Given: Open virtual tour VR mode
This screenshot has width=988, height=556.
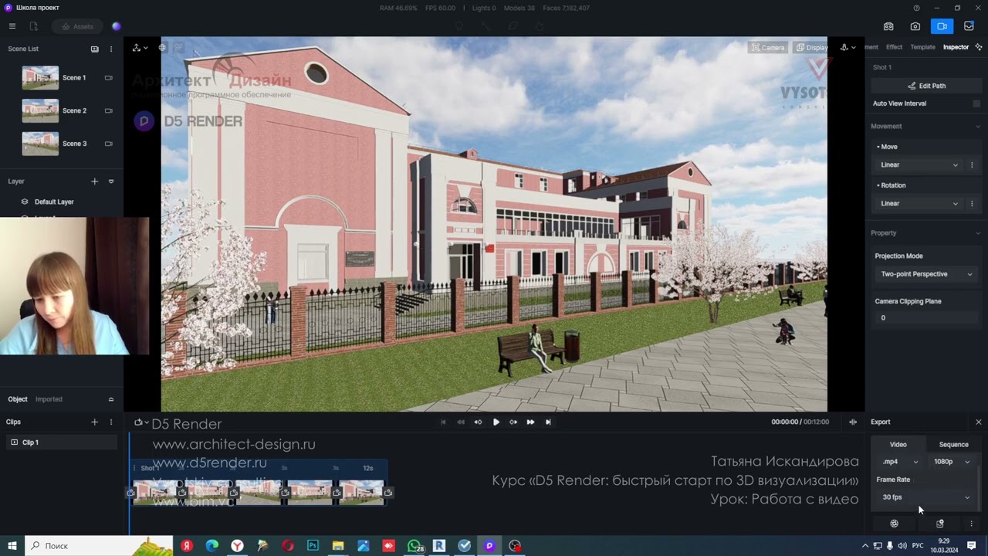Looking at the screenshot, I should (x=888, y=26).
